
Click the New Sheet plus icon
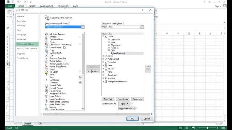point(40,123)
